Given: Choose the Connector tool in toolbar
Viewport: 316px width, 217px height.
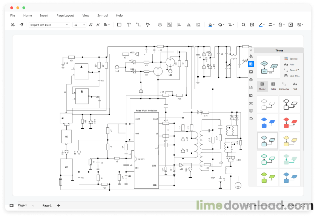Looking at the screenshot, I should pyautogui.click(x=138, y=25).
